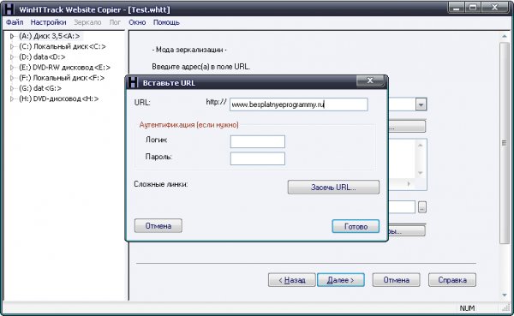This screenshot has width=514, height=316.
Task: Expand the (E:) DVD-RW дисковод node
Action: pos(12,68)
